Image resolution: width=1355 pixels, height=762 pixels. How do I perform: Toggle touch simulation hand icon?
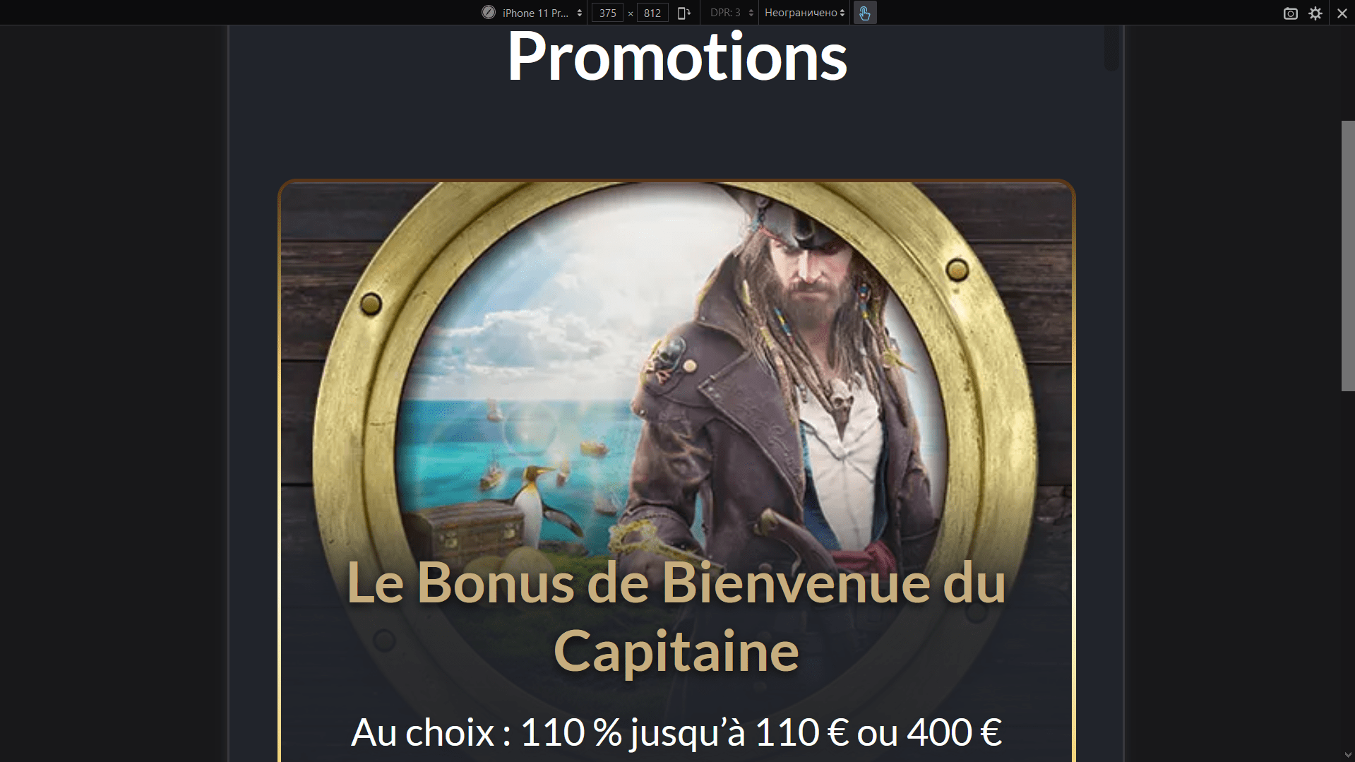click(x=865, y=13)
